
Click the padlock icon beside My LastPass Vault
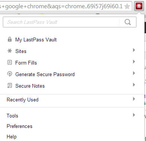(10, 39)
